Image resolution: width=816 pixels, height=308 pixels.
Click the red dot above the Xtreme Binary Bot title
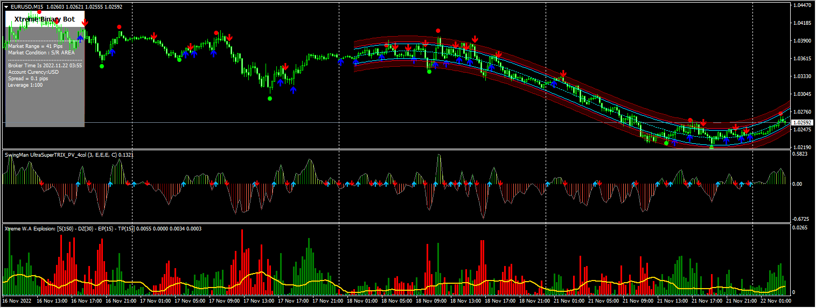point(39,11)
